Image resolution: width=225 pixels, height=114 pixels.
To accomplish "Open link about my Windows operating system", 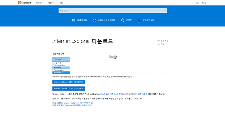I will (72, 105).
